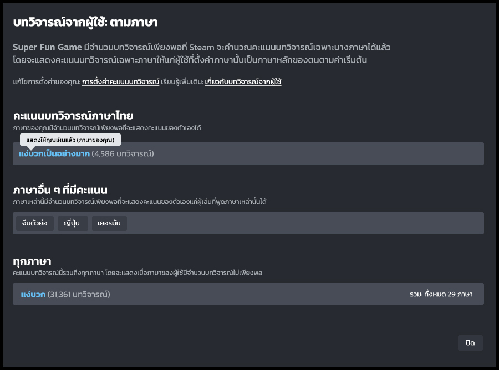Image resolution: width=499 pixels, height=370 pixels.
Task: Select the ญี่ปุ่น language button
Action: 73,223
